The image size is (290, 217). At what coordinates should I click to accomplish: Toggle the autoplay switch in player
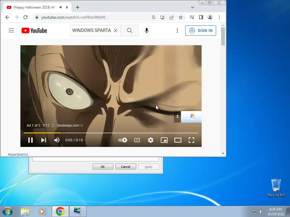point(122,140)
